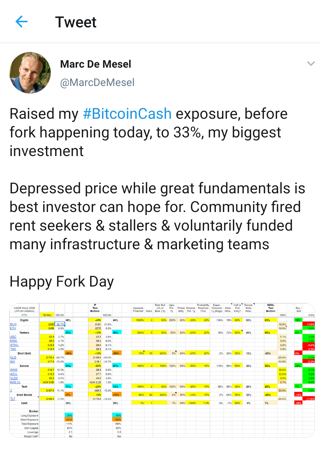Select the yellow 15-Nov date cell
Image resolution: width=320 pixels, height=451 pixels.
click(x=47, y=315)
